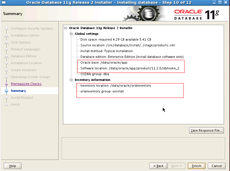Click the Oracle Database 11g Release 2 Installer root label
Screen dimensions: 230x171
pyautogui.click(x=101, y=28)
